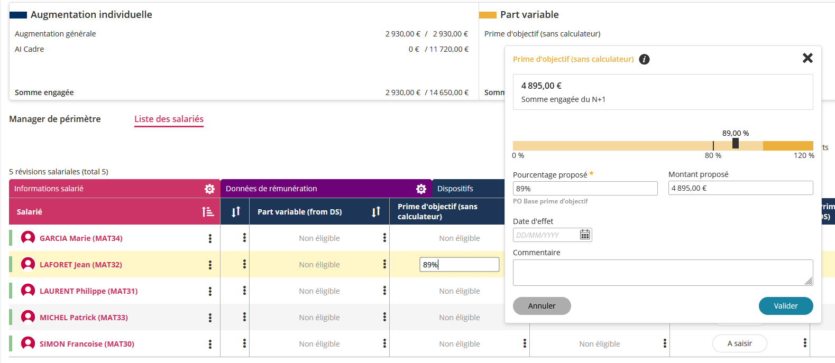
Task: Switch to Manager de périmètre tab
Action: pyautogui.click(x=55, y=119)
